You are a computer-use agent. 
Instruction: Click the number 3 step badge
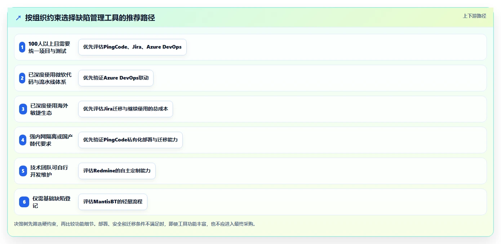click(x=23, y=109)
